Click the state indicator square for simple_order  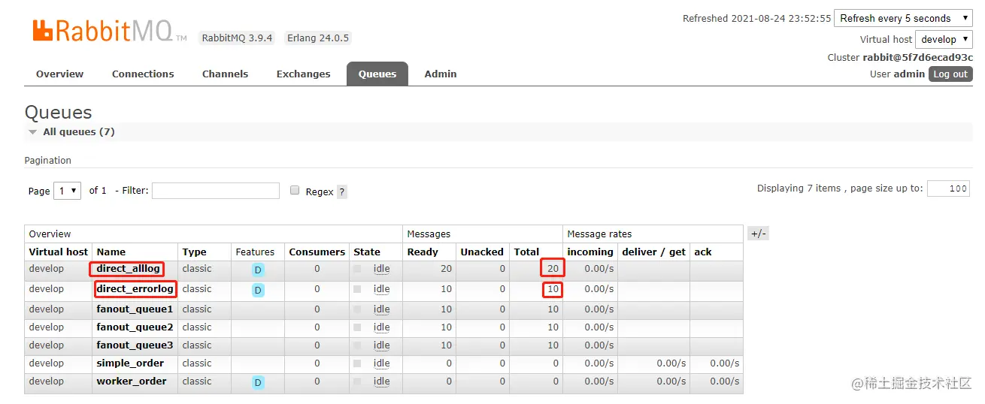click(357, 363)
